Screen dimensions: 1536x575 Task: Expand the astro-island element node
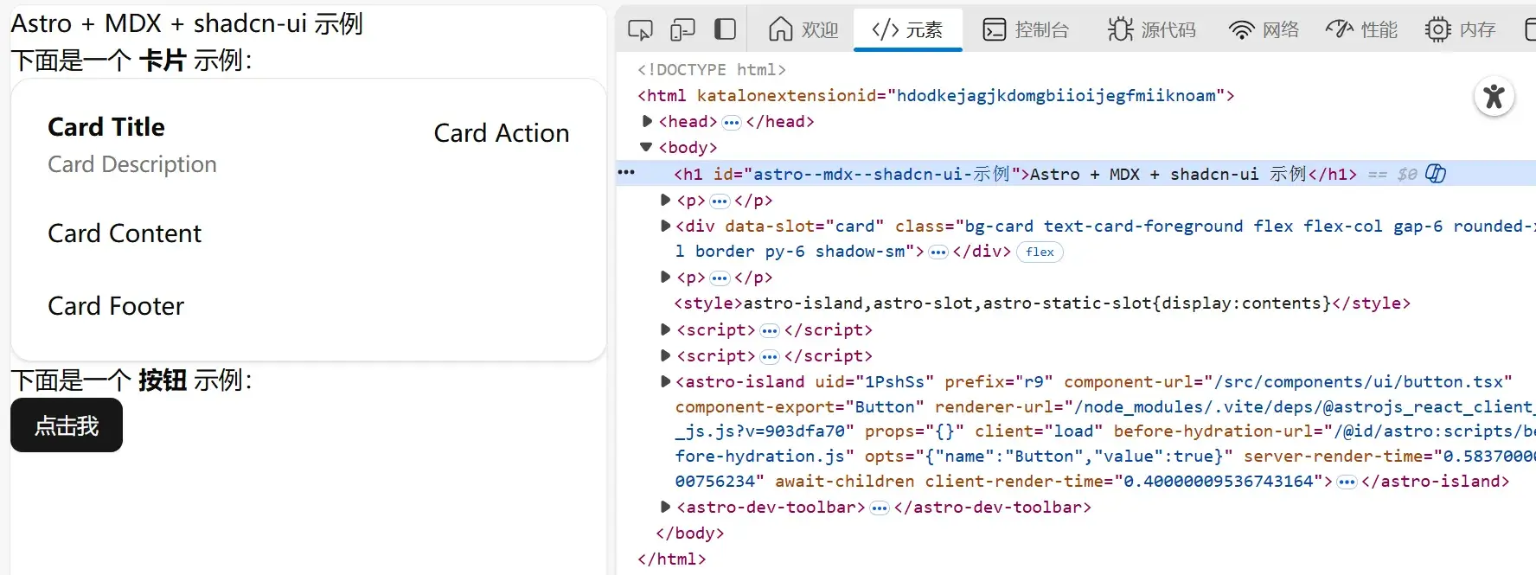point(665,381)
